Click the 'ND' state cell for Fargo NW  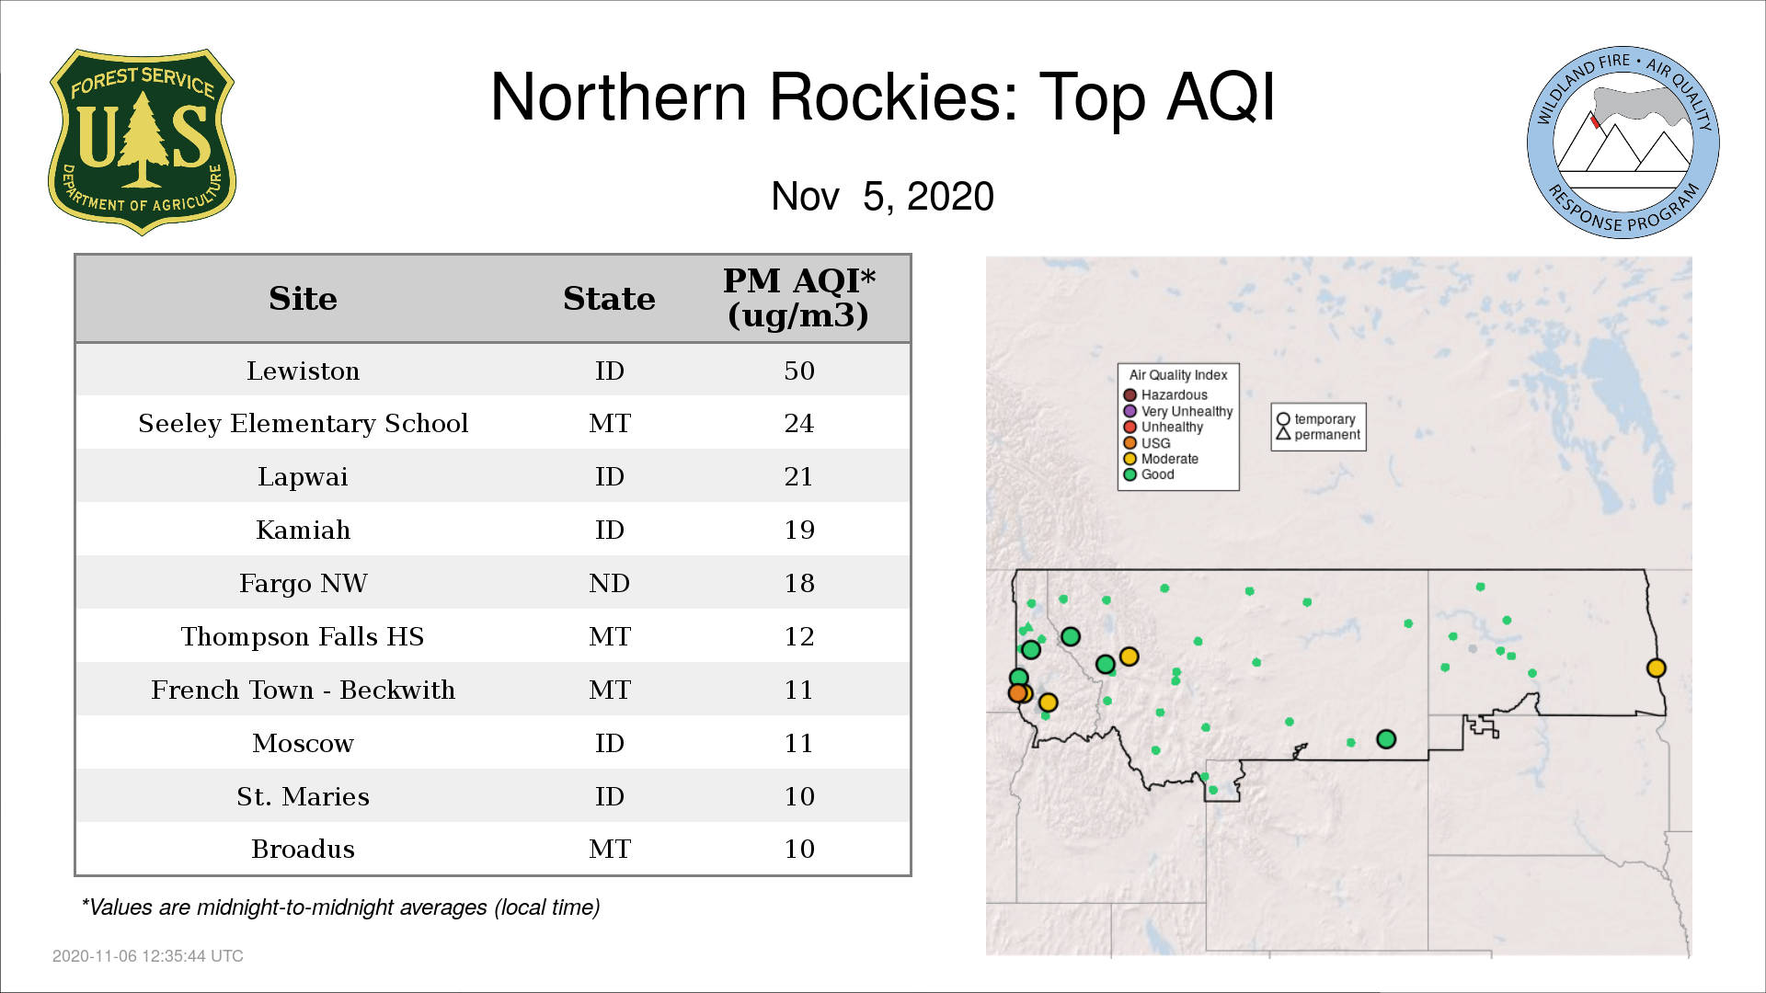609,584
